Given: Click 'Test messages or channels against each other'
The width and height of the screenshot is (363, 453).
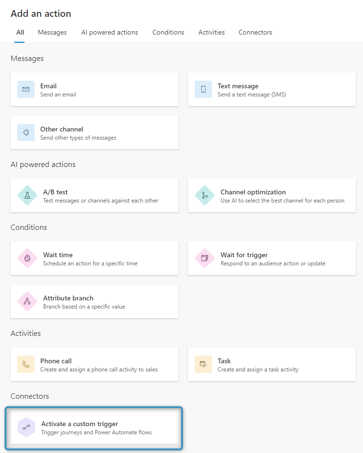Looking at the screenshot, I should tap(101, 201).
